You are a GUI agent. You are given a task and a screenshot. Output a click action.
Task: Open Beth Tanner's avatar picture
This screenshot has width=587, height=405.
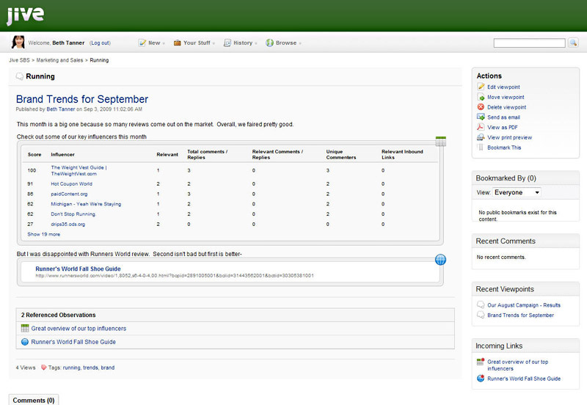coord(18,43)
